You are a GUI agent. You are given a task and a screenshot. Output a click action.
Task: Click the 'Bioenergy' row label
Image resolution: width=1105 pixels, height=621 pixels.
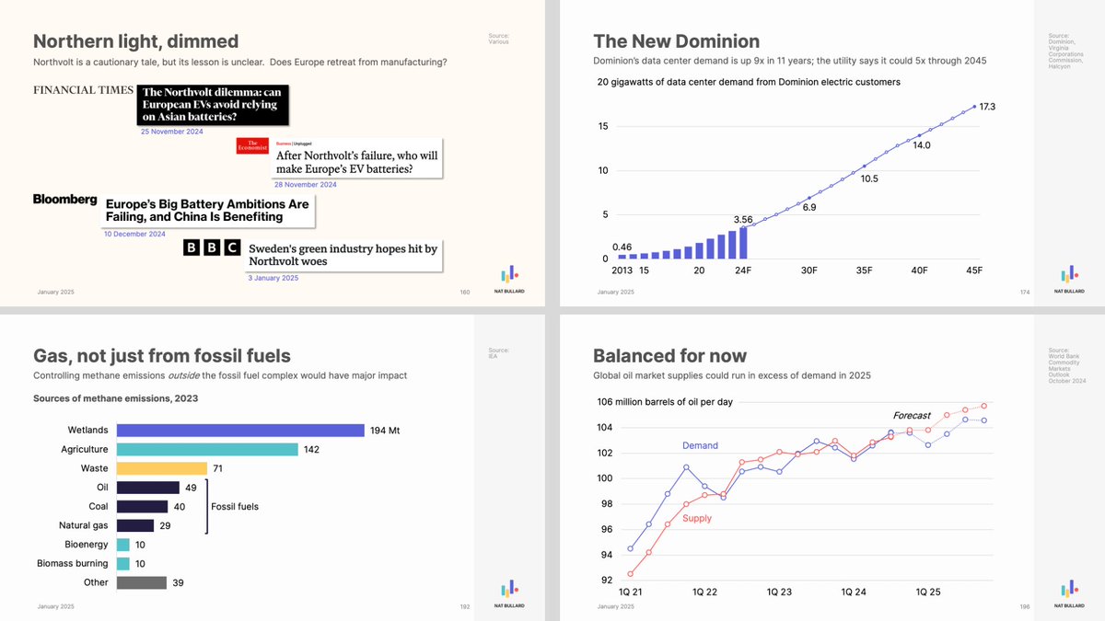[x=86, y=545]
